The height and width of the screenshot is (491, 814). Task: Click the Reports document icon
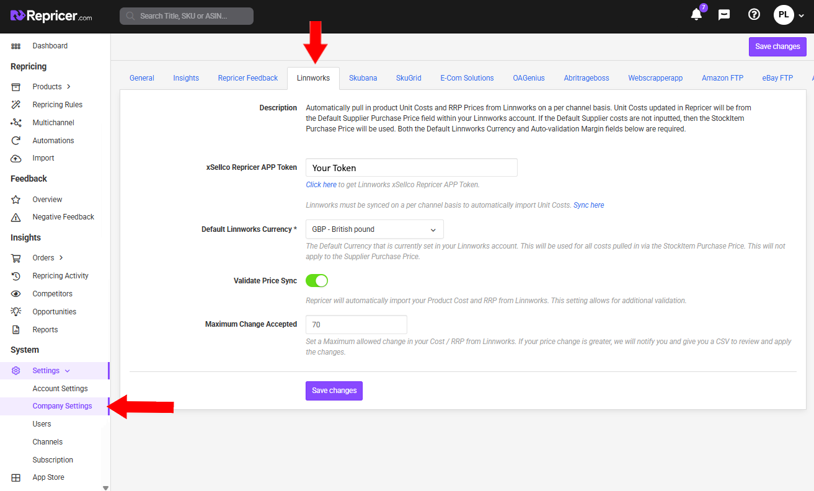pos(16,330)
